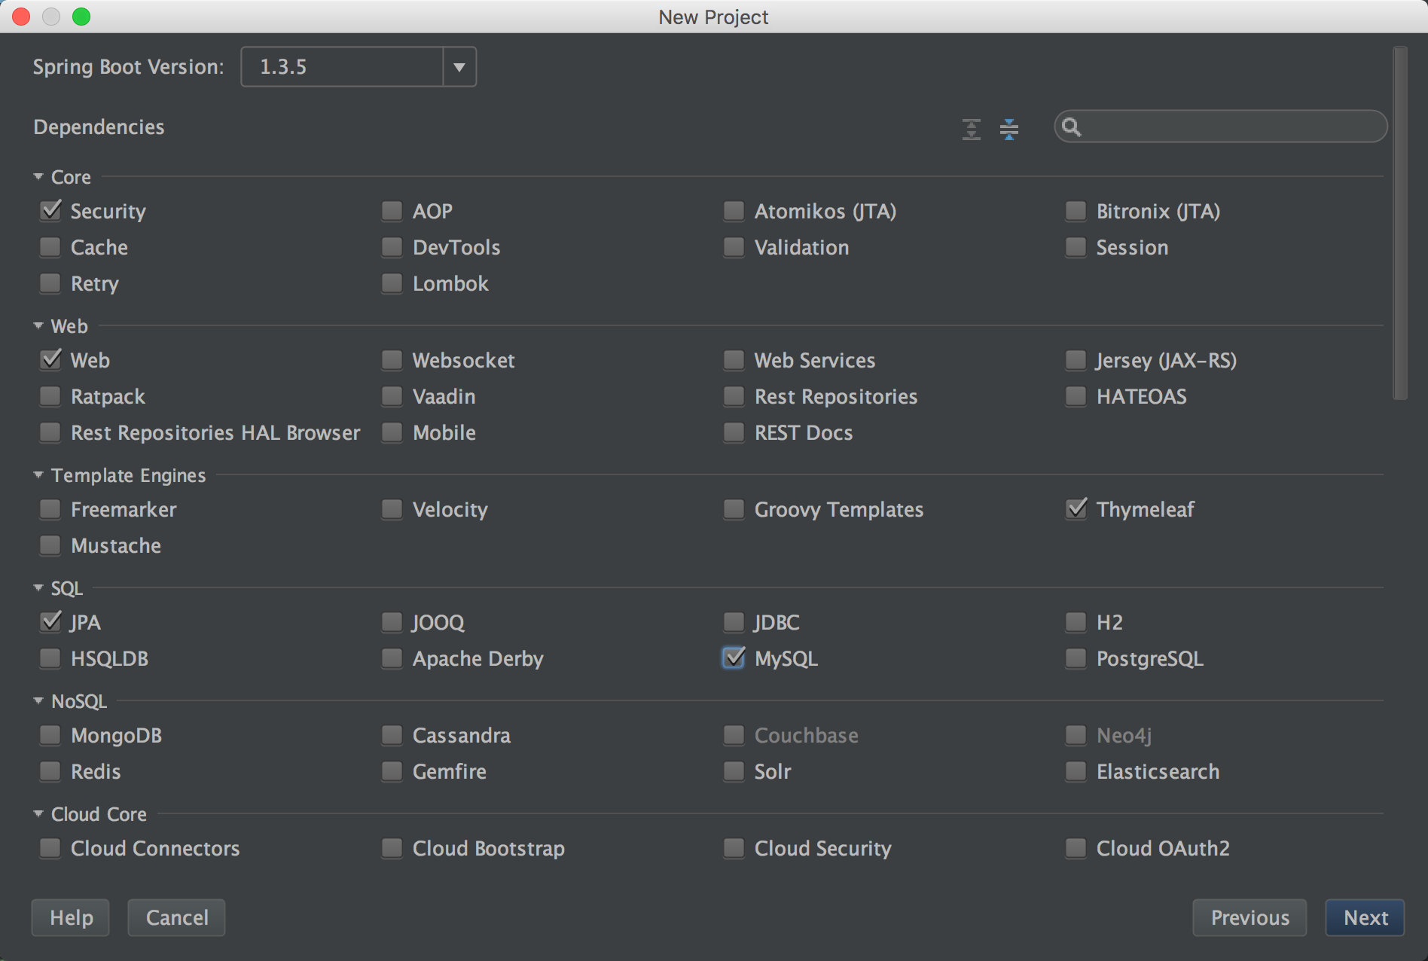Enable the Cache dependency
This screenshot has width=1428, height=961.
[x=50, y=246]
